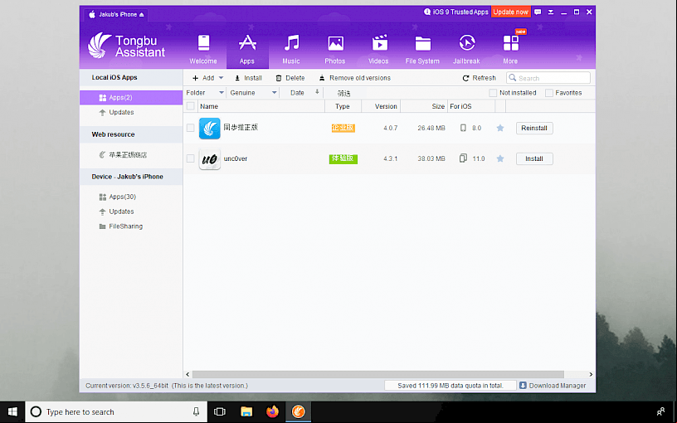Open the title bar dropdown menu icon
Viewport: 677px width, 423px height.
tap(551, 12)
